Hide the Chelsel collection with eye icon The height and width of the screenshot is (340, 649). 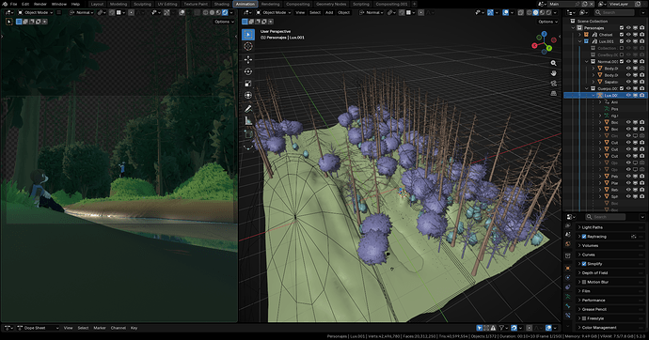(628, 35)
